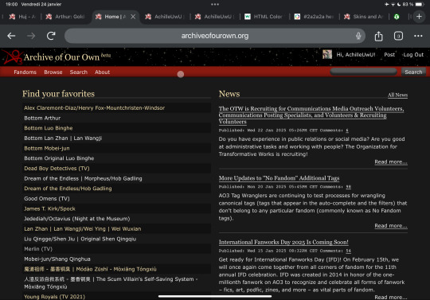Screen dimensions: 430x300
Task: Open Lan Zhan/Wei Ying relationship tag
Action: pos(82,228)
